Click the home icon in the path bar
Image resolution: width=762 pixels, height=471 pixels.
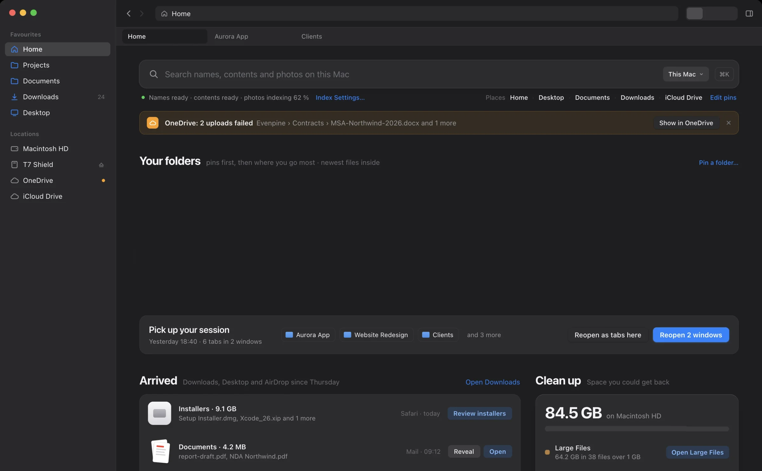(164, 14)
